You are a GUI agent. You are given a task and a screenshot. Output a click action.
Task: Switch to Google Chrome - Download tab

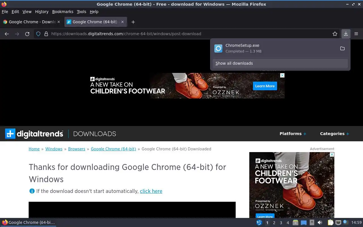tap(32, 22)
